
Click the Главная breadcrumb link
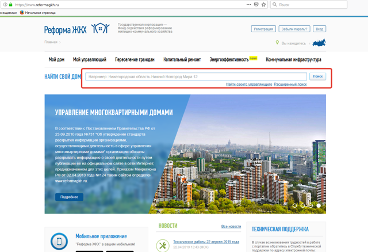pos(51,42)
